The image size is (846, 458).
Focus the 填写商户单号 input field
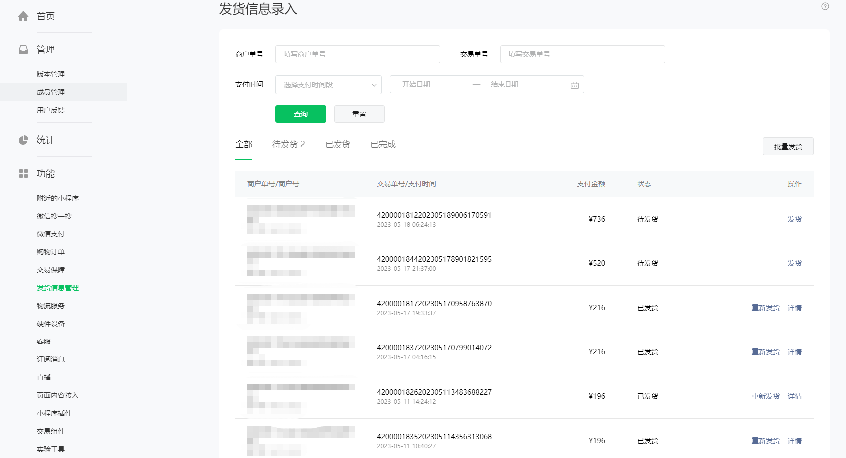[357, 54]
